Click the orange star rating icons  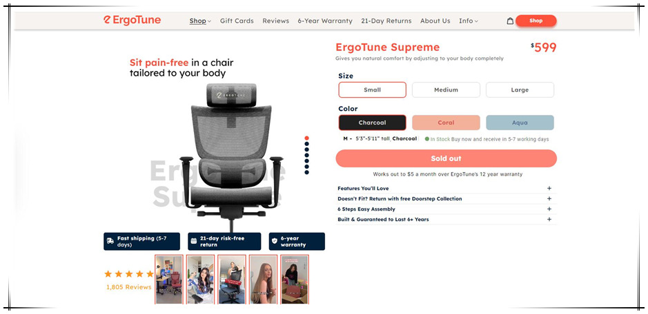pos(129,274)
